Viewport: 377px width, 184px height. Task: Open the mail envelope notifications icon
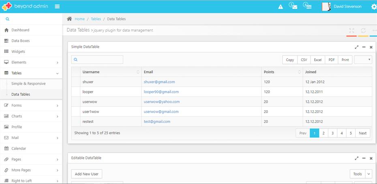(293, 6)
